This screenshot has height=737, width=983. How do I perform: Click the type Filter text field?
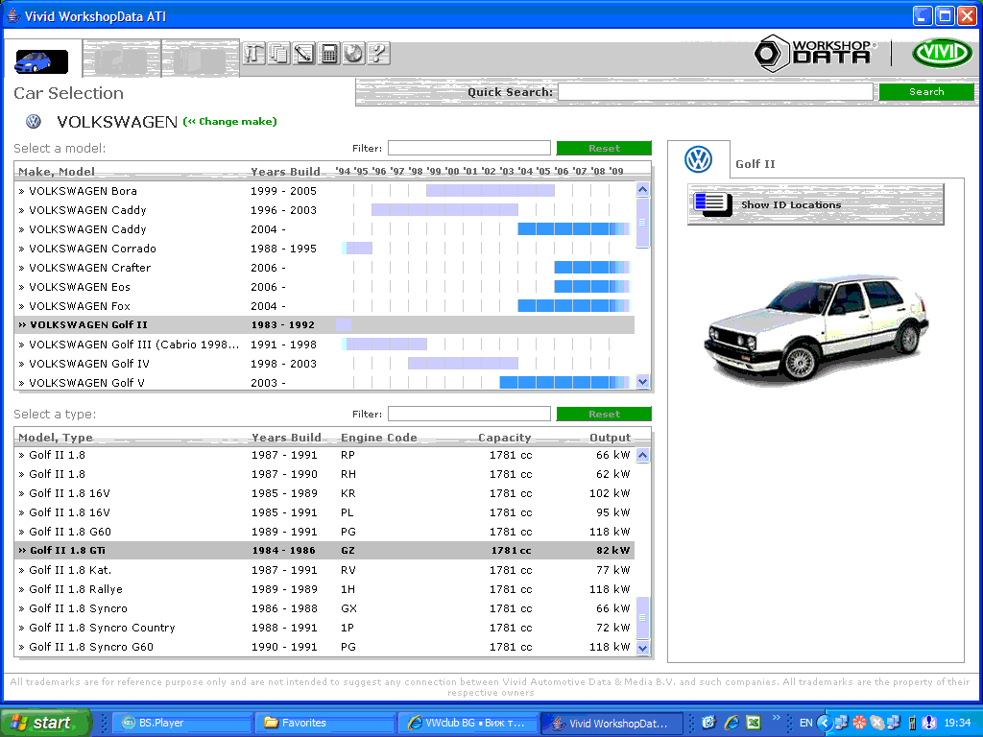468,415
